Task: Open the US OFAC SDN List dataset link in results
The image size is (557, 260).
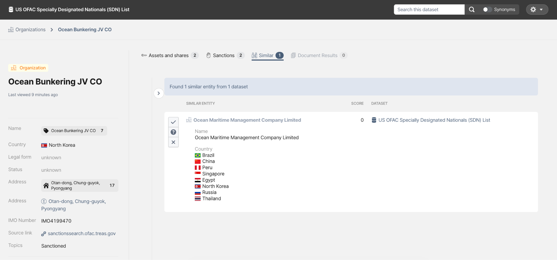Action: point(434,120)
